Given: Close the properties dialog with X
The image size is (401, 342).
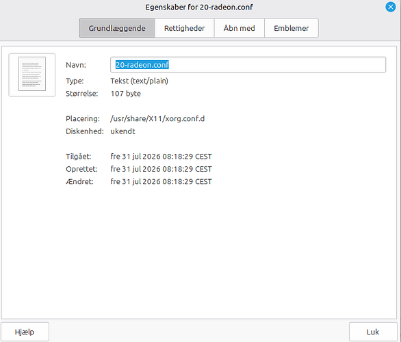Looking at the screenshot, I should 391,7.
